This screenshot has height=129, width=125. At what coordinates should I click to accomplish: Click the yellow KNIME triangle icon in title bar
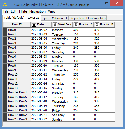click(x=5, y=4)
